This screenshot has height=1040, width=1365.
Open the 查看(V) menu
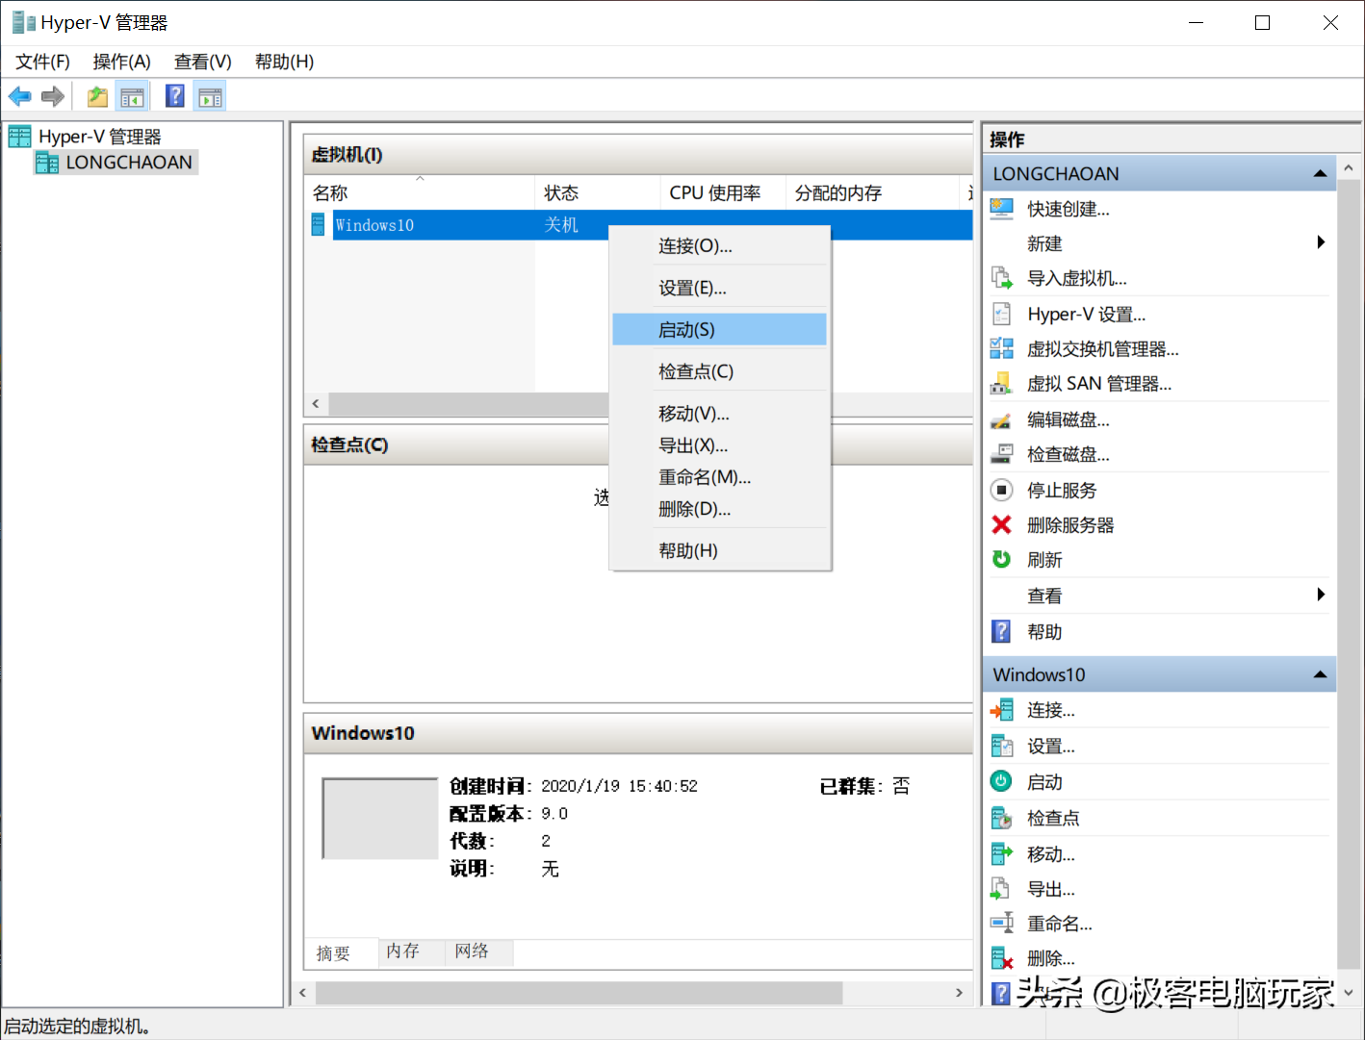pyautogui.click(x=203, y=62)
